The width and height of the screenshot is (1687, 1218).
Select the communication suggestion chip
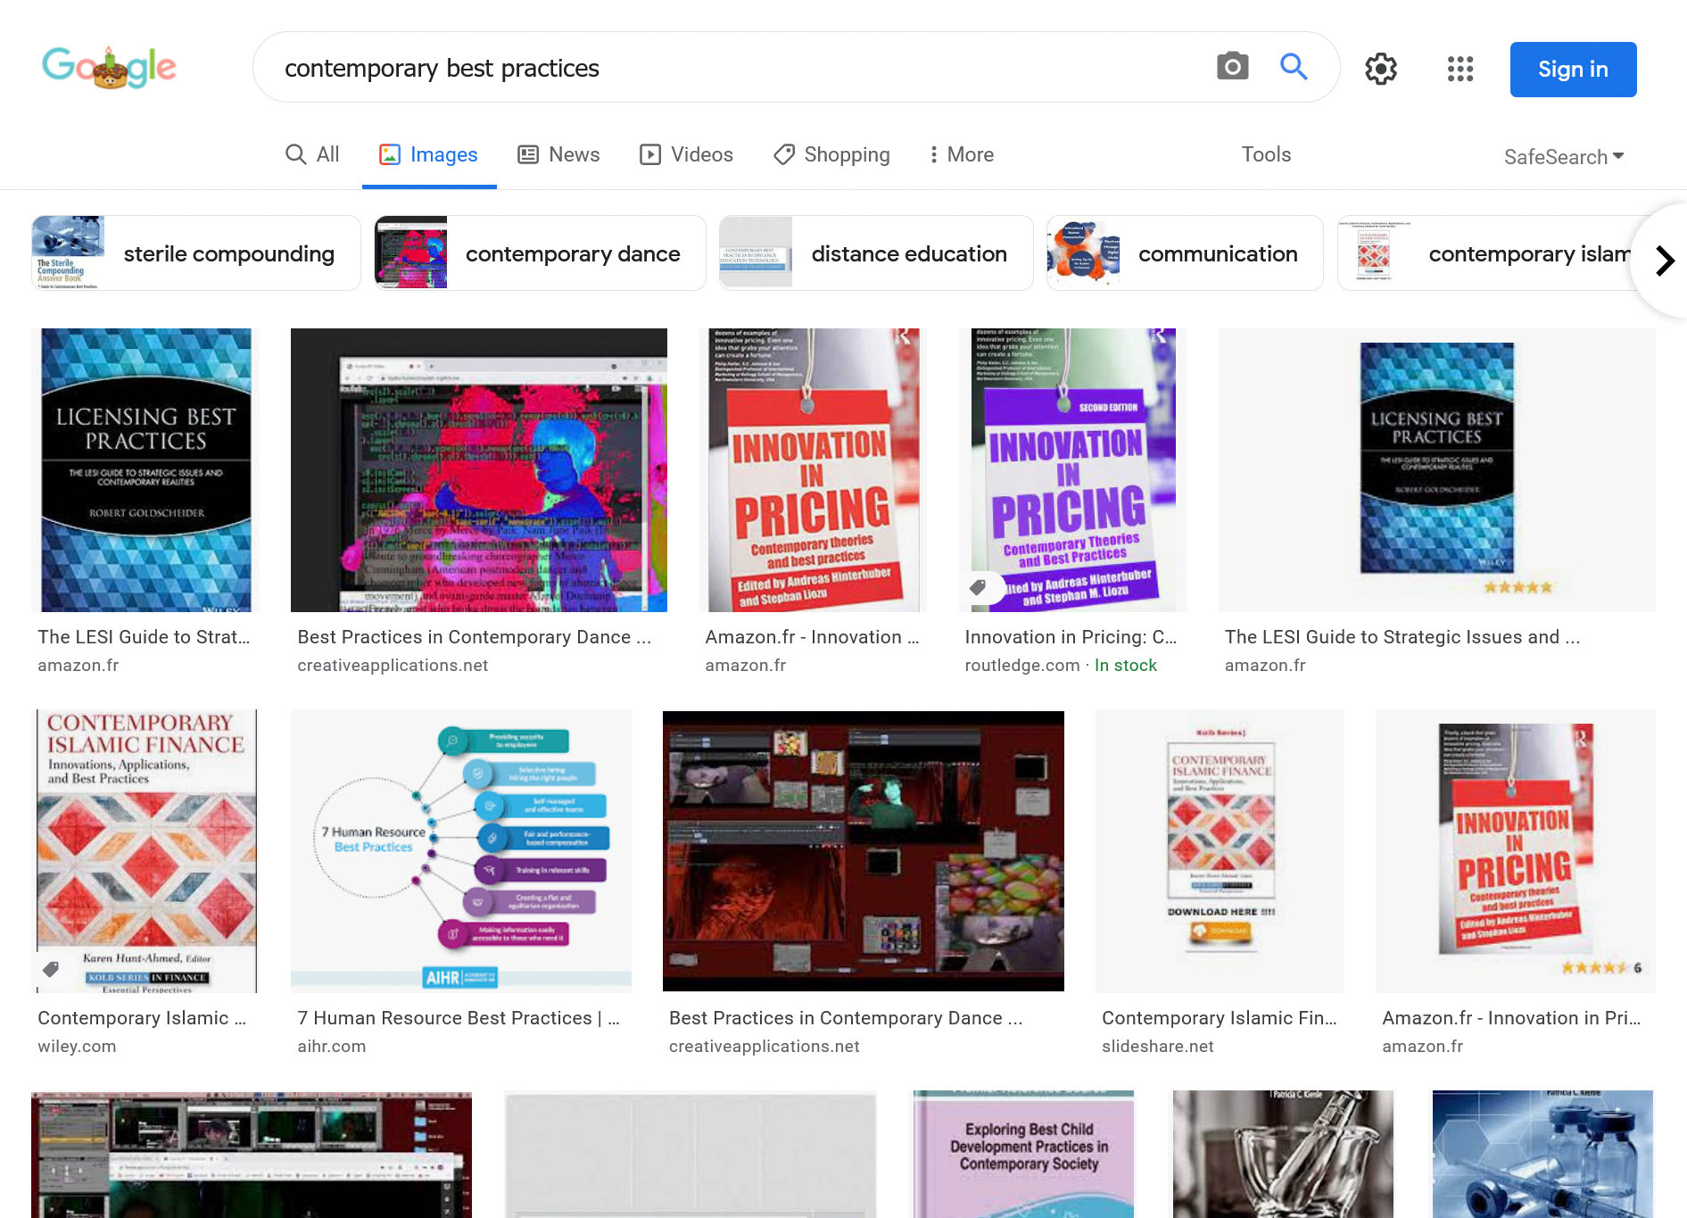1185,253
